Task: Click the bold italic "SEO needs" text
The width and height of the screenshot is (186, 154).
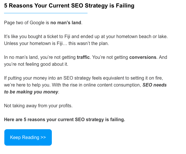Action: [x=155, y=85]
